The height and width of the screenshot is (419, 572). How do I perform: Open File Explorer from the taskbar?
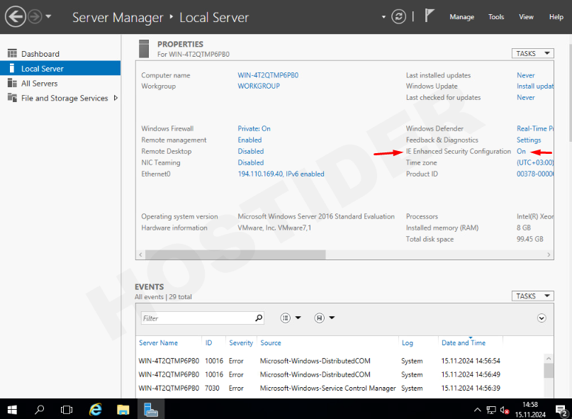click(123, 409)
